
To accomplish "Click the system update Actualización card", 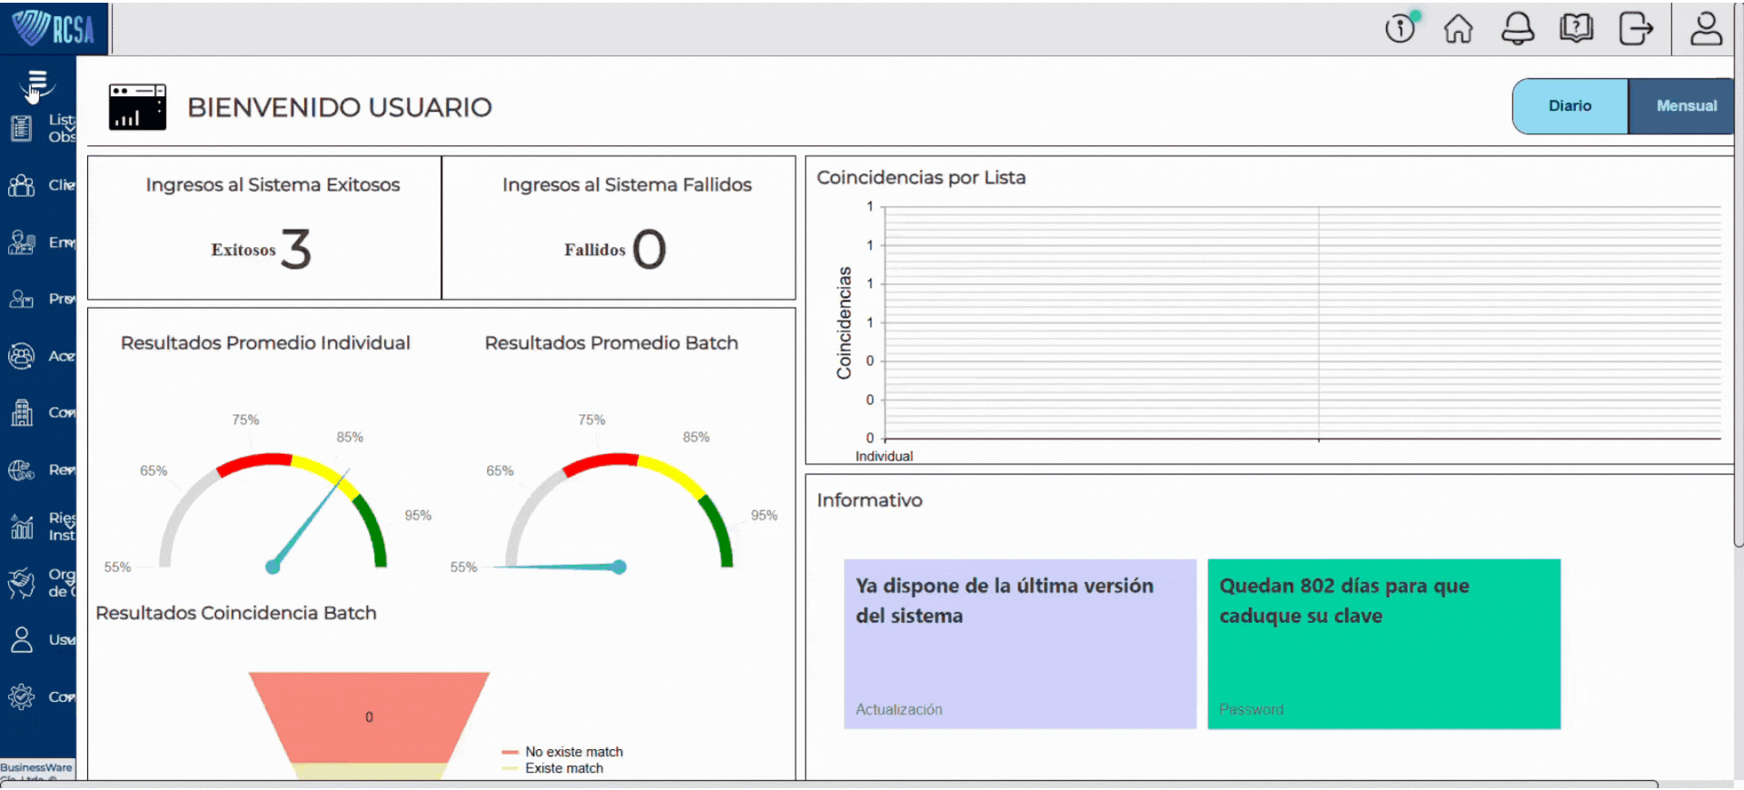I will click(x=1019, y=644).
